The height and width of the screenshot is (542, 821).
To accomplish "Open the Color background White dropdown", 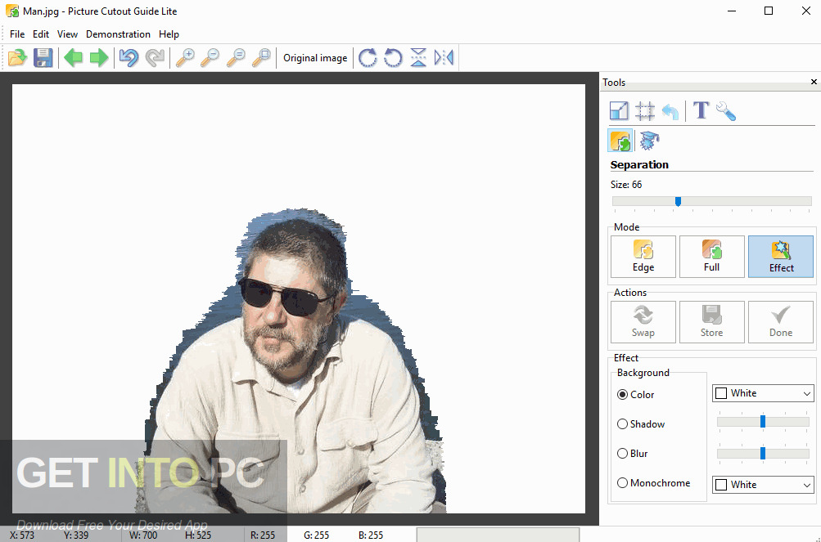I will click(x=763, y=393).
